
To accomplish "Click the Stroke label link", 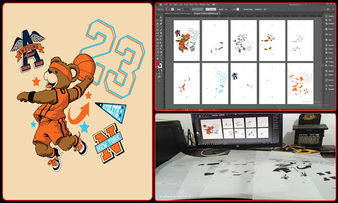I will point(179,9).
